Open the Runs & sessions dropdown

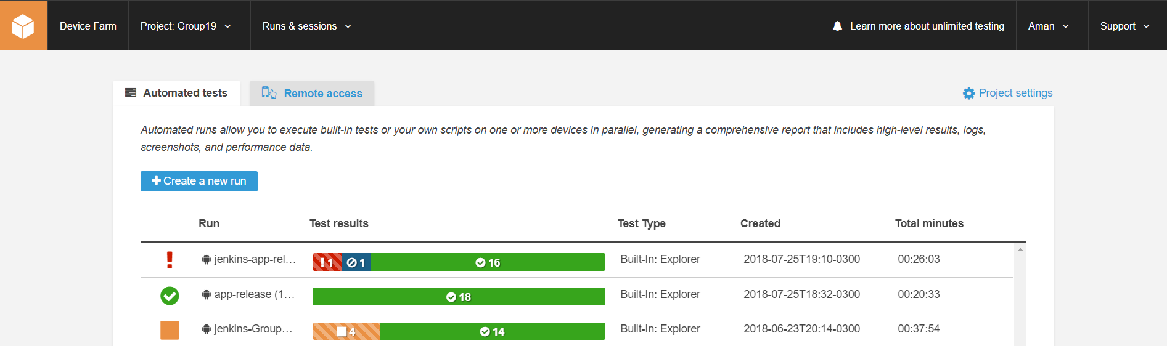tap(307, 26)
